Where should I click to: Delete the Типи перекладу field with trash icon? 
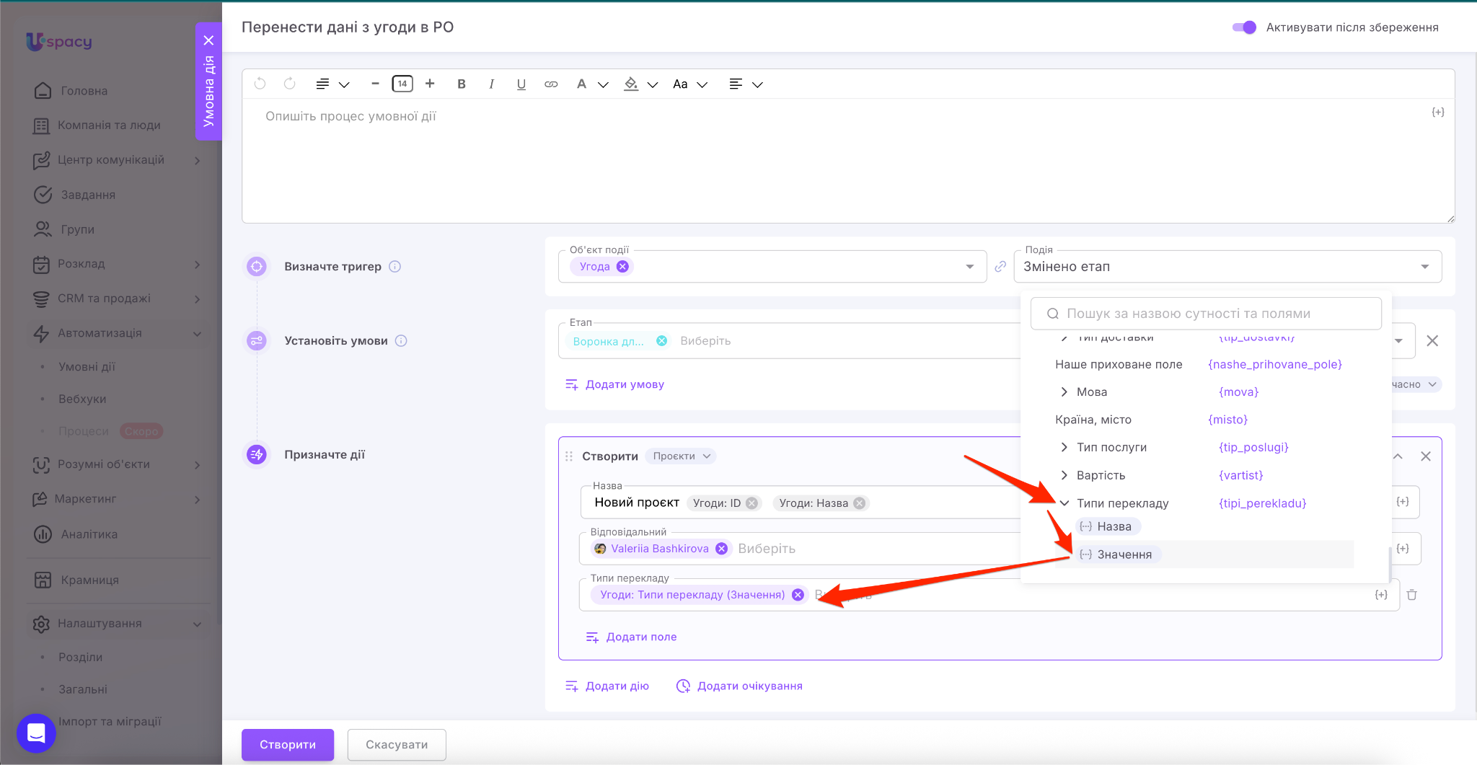pos(1412,595)
